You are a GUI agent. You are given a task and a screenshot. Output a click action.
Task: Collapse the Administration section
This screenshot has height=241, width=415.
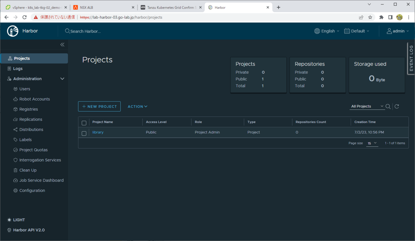coord(62,79)
